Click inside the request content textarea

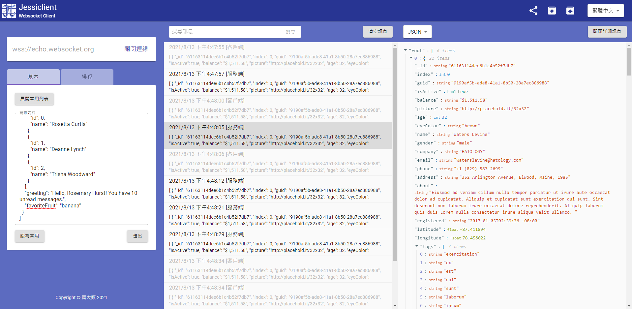click(81, 168)
